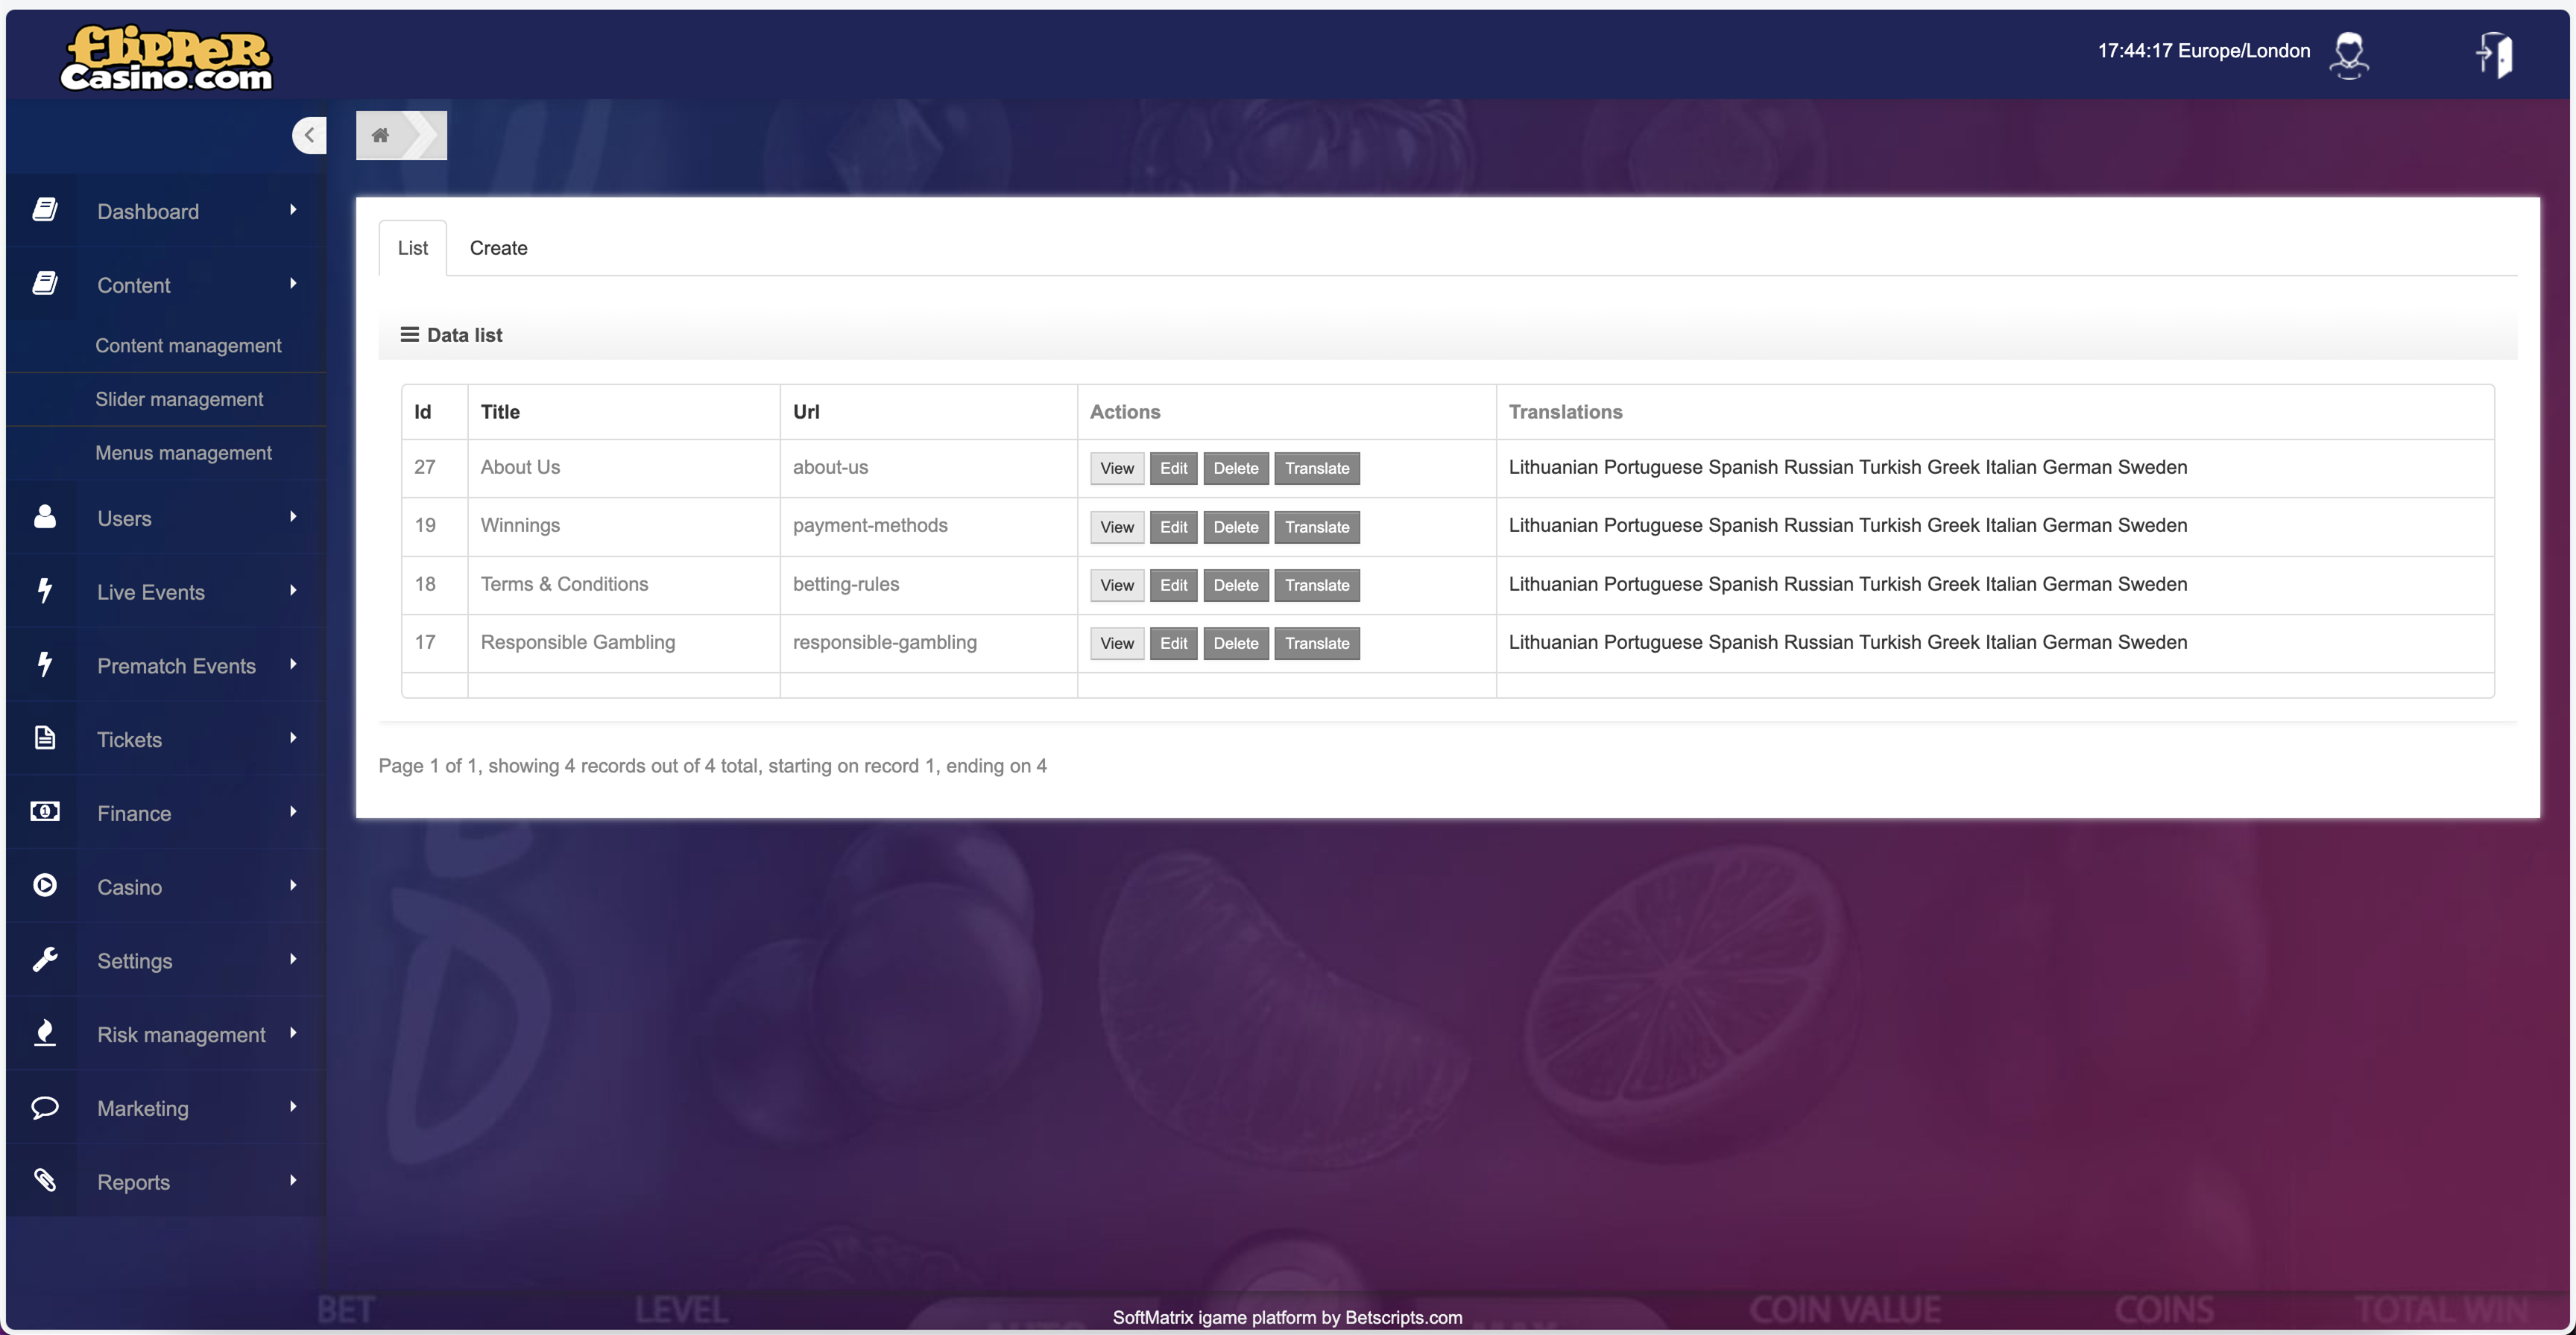Open Slider management in the sidebar
Screen dimensions: 2576x1335
179,399
